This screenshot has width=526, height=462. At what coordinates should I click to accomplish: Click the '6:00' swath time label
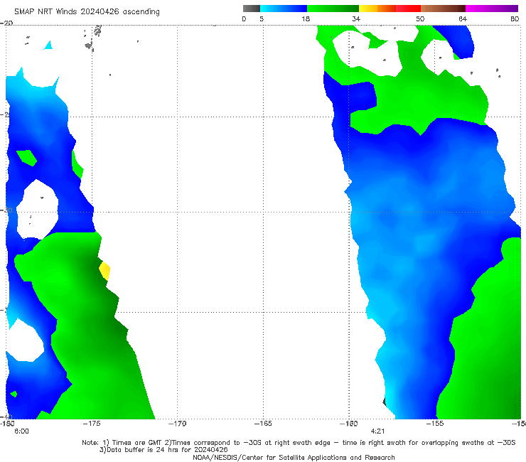pos(21,431)
